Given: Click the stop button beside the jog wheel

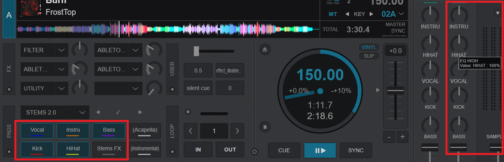Looking at the screenshot, I should (265, 127).
